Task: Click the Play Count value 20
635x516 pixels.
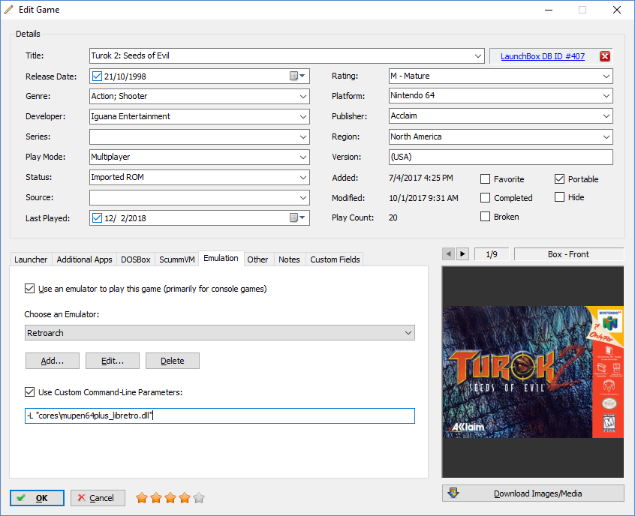Action: point(393,217)
